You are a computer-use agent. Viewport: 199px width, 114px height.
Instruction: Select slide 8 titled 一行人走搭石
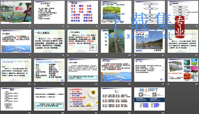coord(49,41)
